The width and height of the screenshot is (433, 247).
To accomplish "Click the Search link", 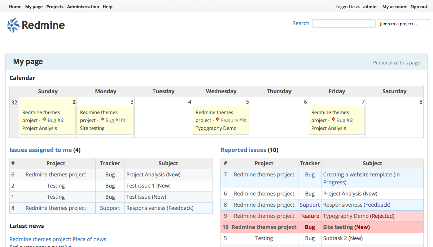I will click(301, 23).
